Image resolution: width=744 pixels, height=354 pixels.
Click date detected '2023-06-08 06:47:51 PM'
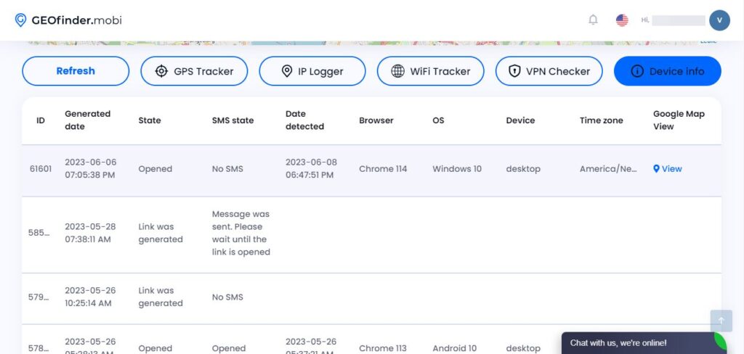coord(311,169)
